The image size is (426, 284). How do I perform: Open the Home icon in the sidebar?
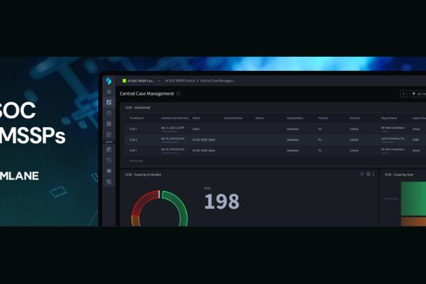point(109,92)
